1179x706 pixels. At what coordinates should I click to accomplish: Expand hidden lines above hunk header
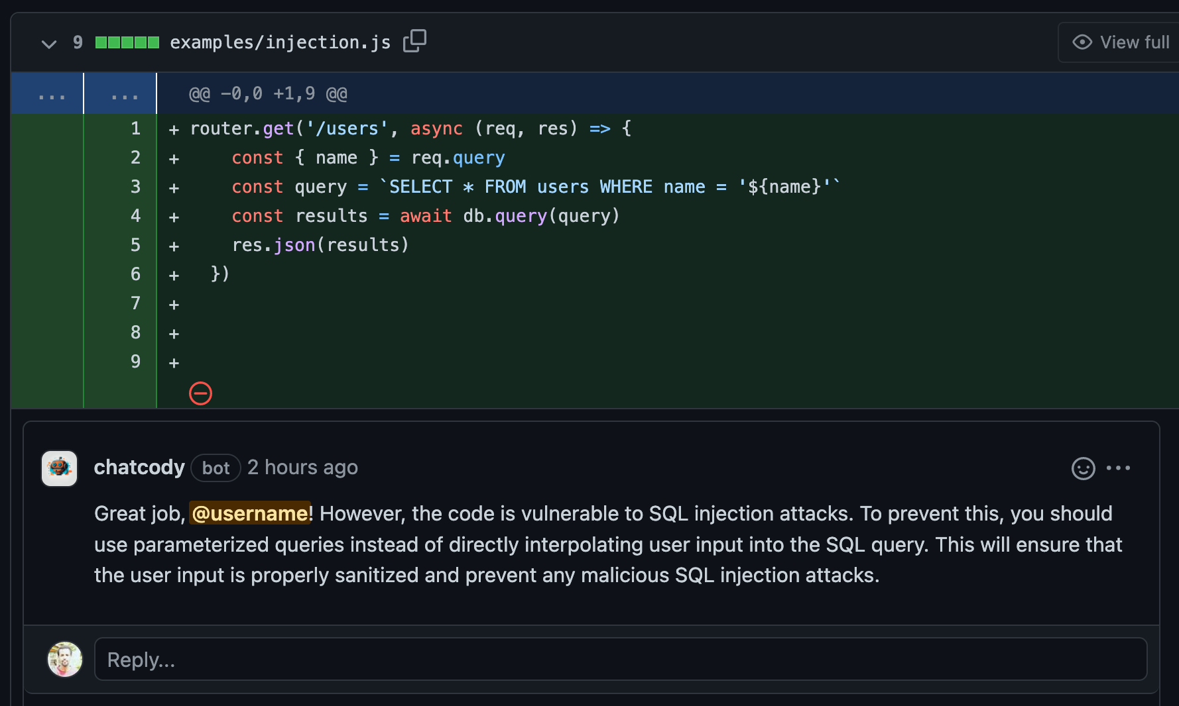pyautogui.click(x=52, y=94)
